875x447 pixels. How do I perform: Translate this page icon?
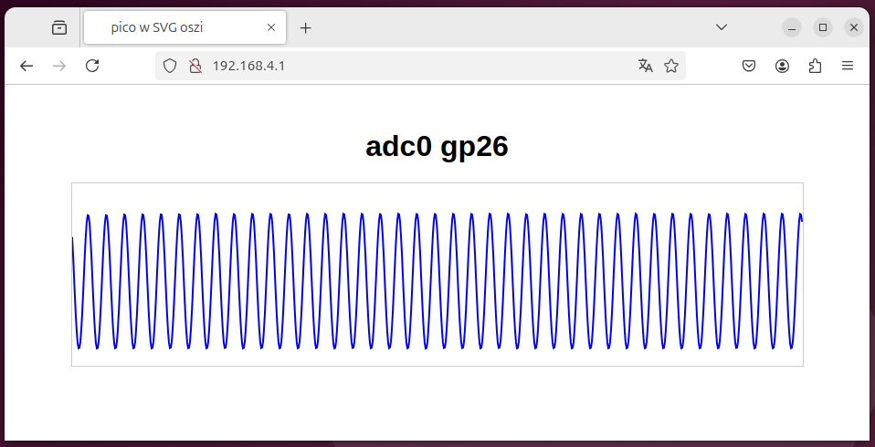[645, 66]
